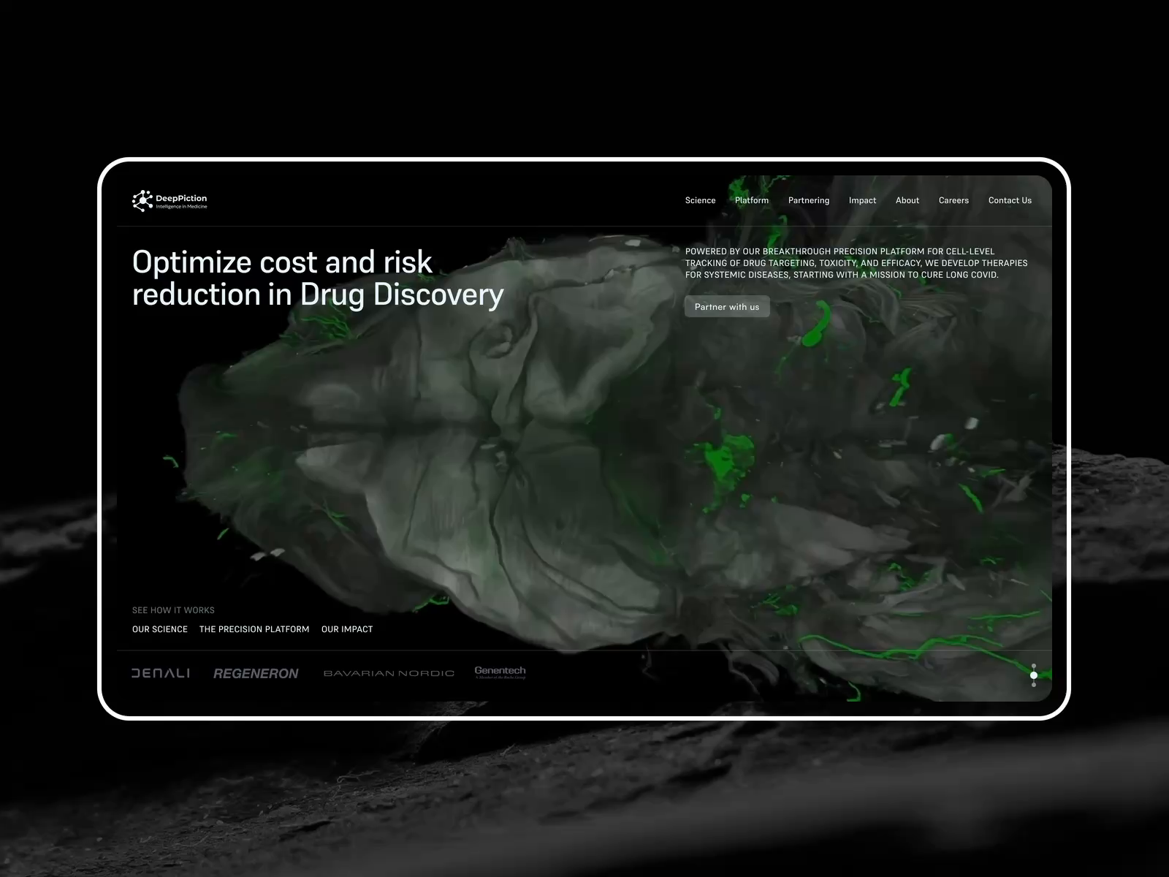Click the active slide indicator dot

[x=1034, y=675]
